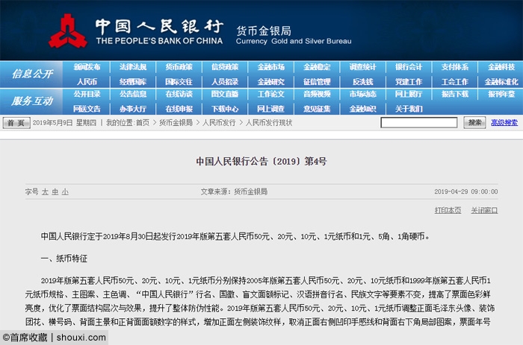Go to 信贷政策 section
The image size is (523, 345).
[x=225, y=67]
